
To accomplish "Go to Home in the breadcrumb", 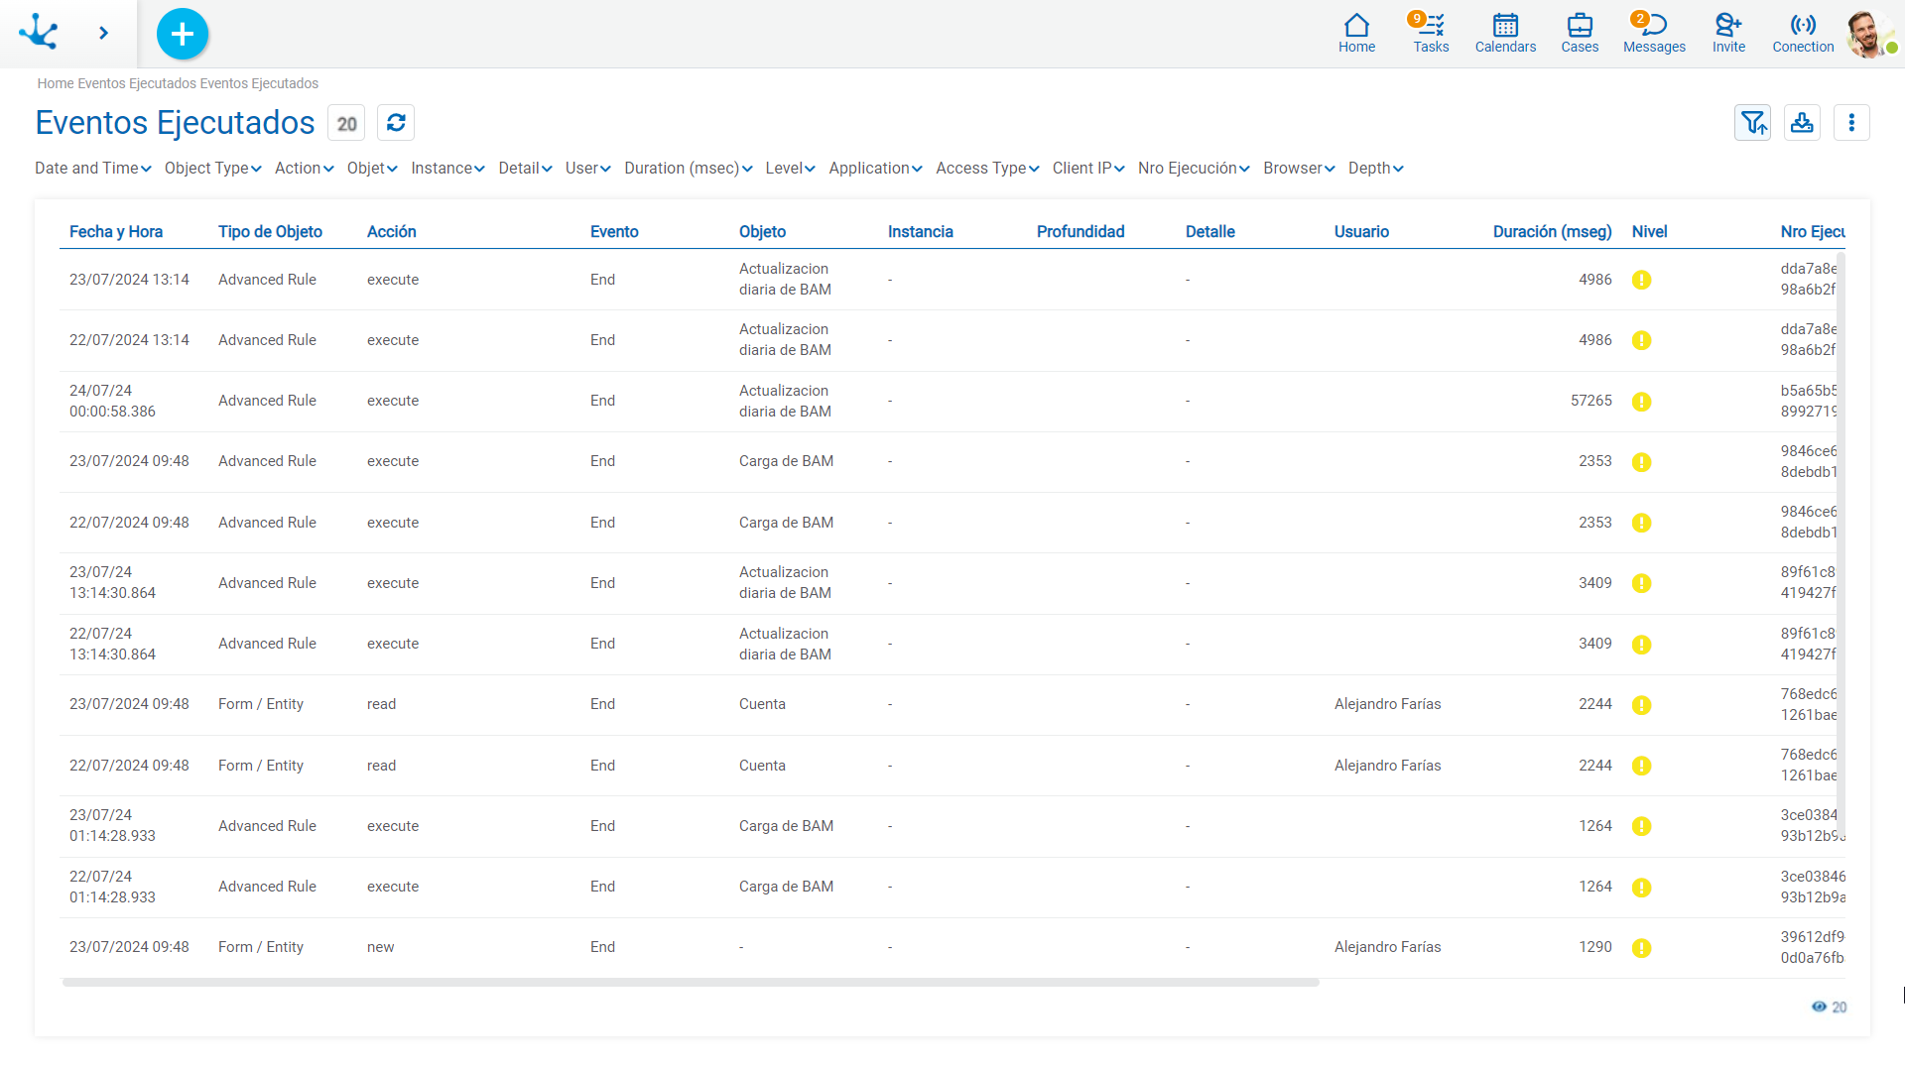I will click(56, 83).
